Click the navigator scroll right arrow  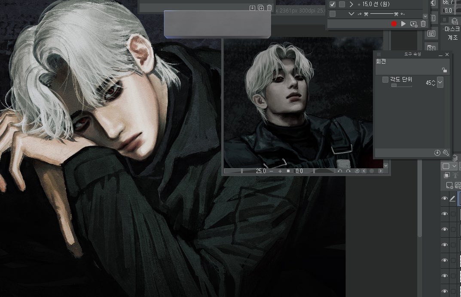coord(380,171)
